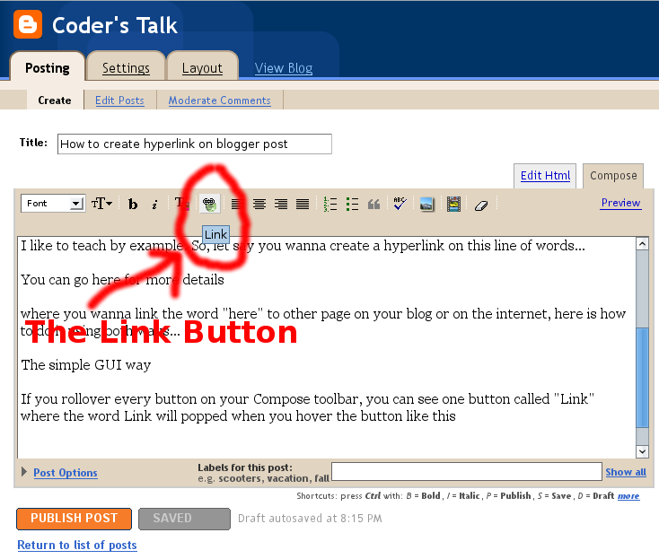The height and width of the screenshot is (559, 659).
Task: Go to Edit Posts
Action: click(119, 100)
